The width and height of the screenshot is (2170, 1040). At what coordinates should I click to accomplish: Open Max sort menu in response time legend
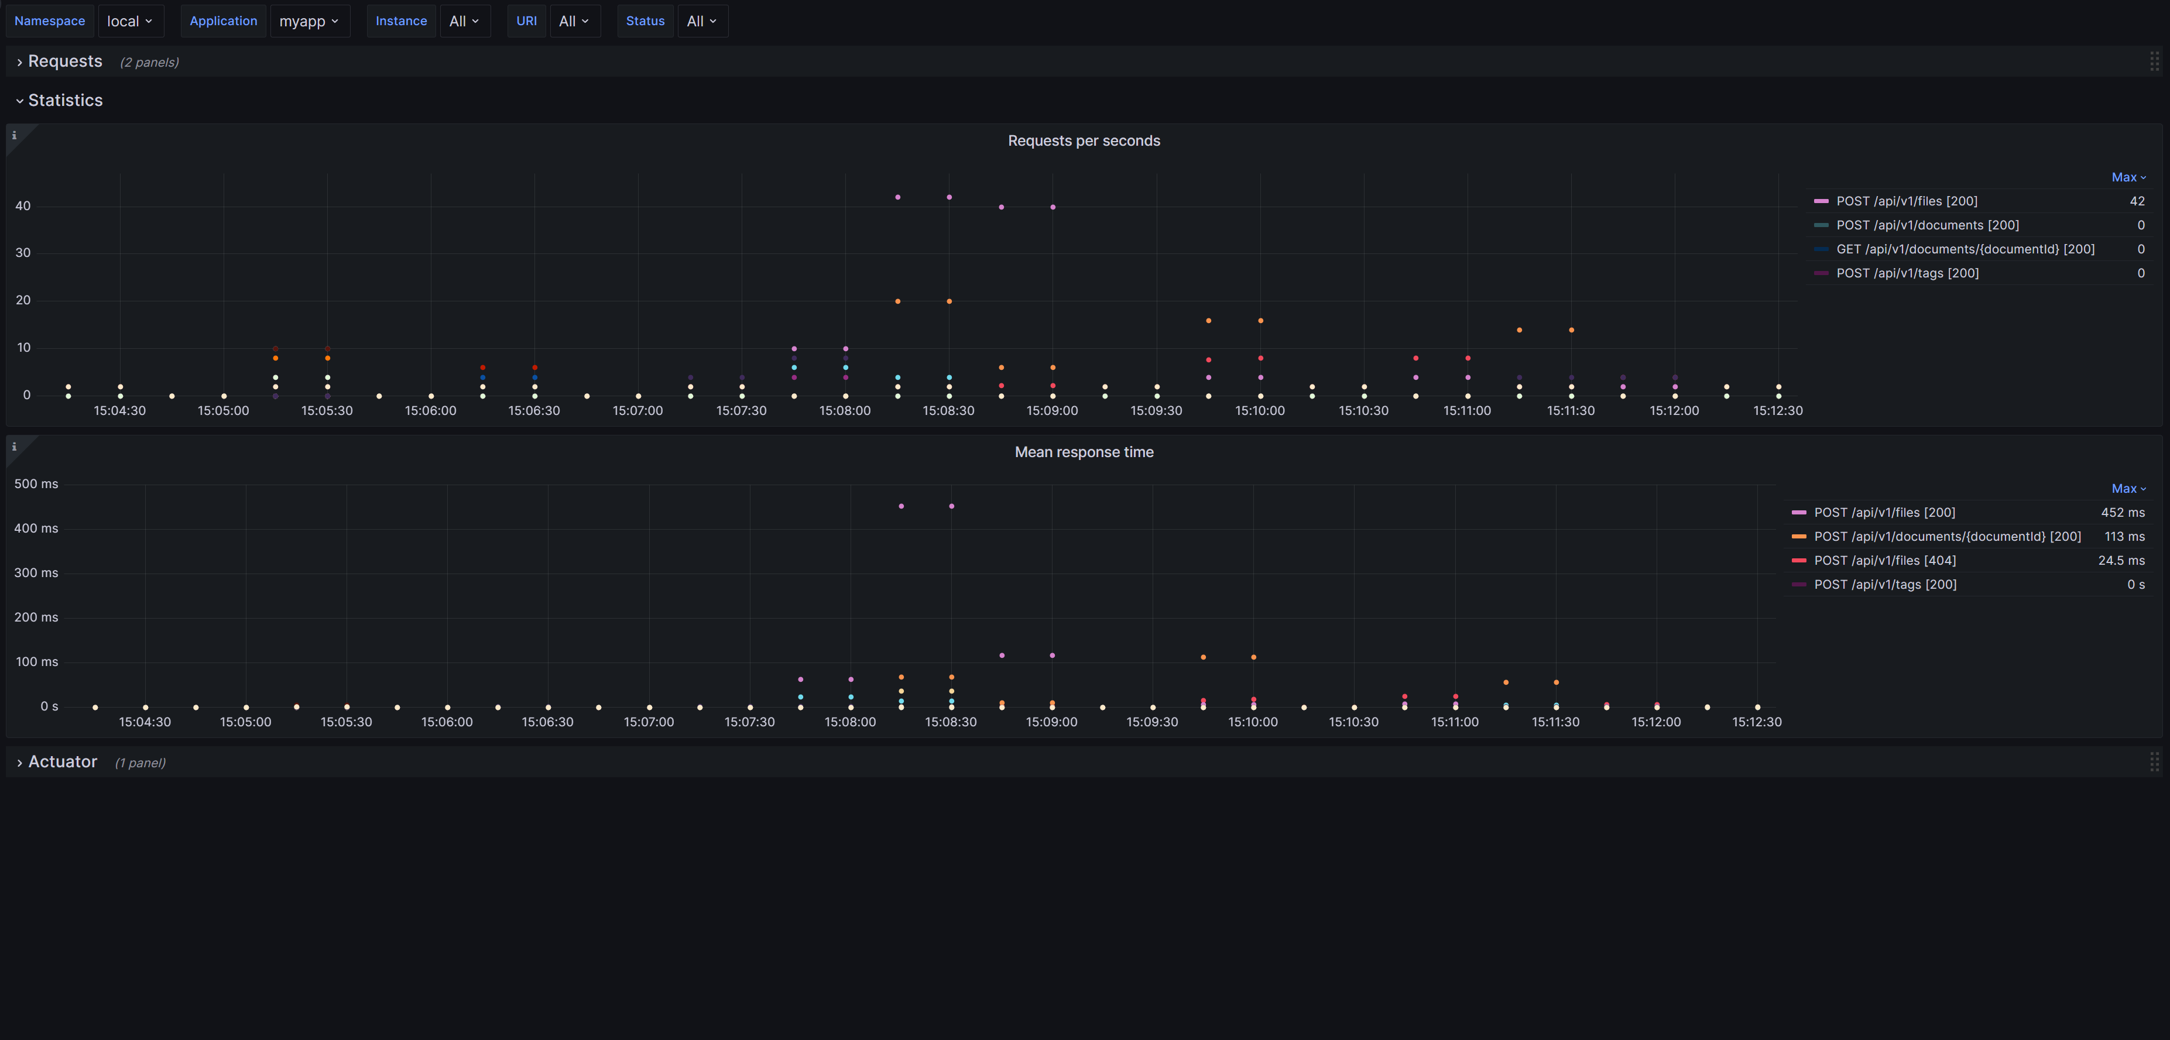(2128, 489)
